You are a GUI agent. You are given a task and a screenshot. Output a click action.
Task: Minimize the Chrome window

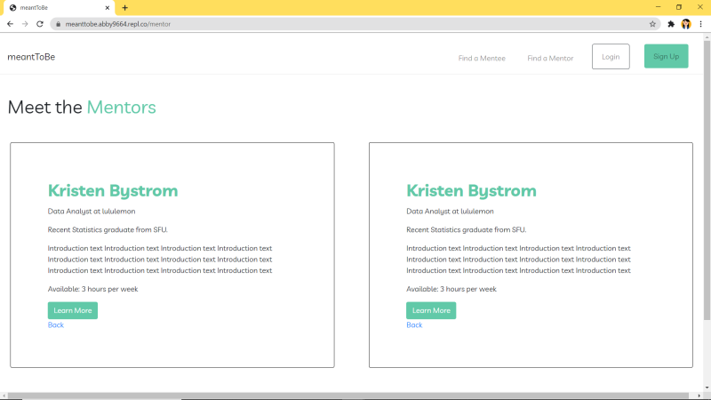point(658,7)
